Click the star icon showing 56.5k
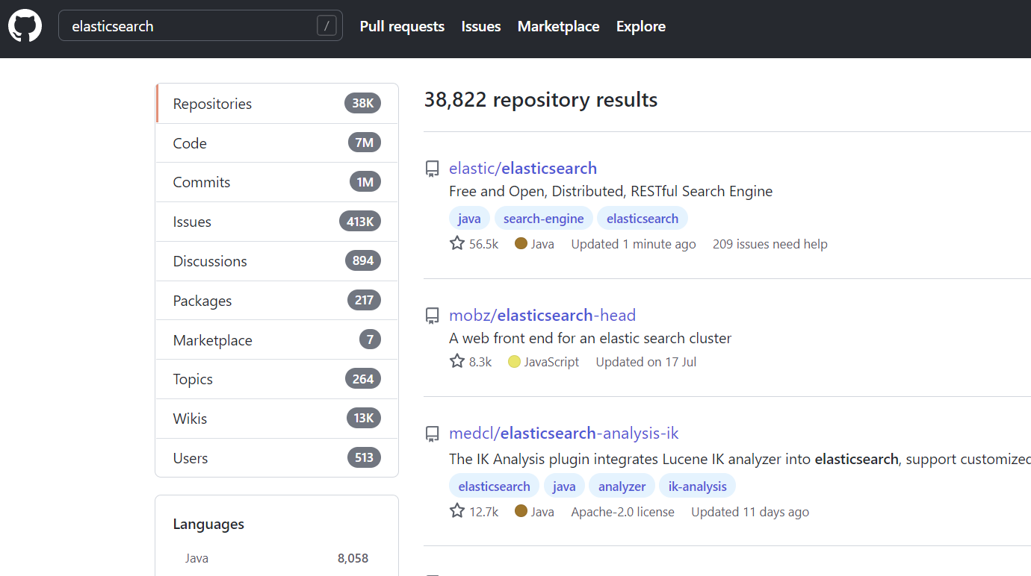The height and width of the screenshot is (576, 1031). coord(457,243)
